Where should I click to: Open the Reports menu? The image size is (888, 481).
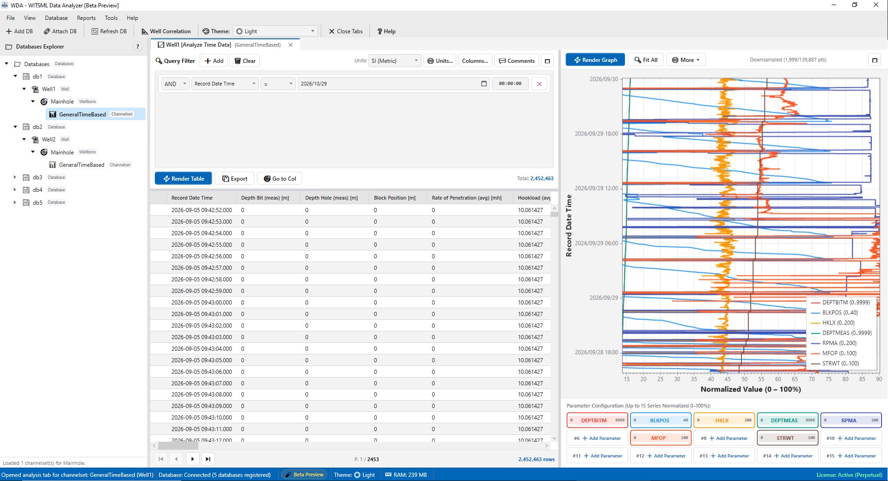coord(86,18)
